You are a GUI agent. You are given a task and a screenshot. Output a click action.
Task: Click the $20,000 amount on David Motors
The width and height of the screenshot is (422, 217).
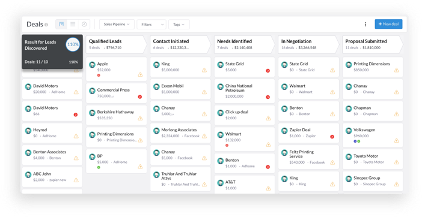pyautogui.click(x=40, y=92)
